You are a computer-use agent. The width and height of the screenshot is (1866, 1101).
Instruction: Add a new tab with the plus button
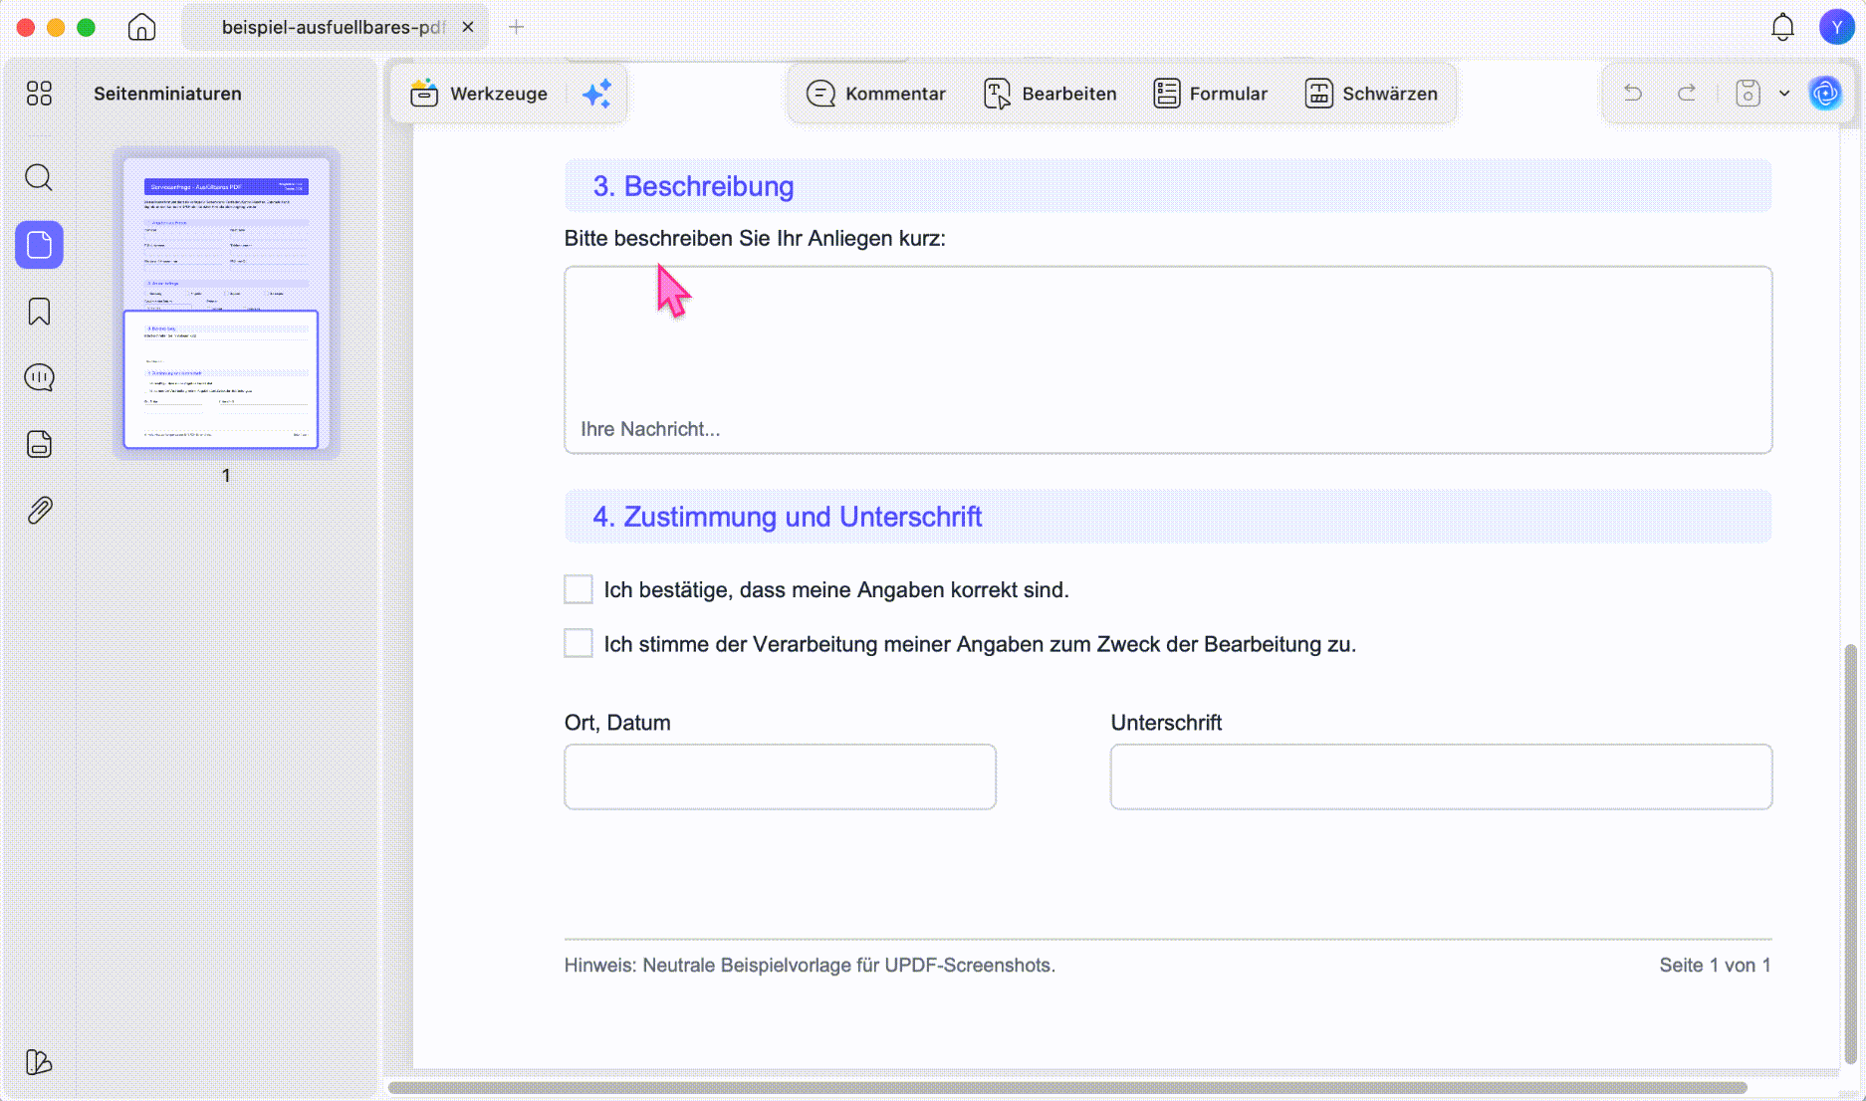click(x=516, y=27)
